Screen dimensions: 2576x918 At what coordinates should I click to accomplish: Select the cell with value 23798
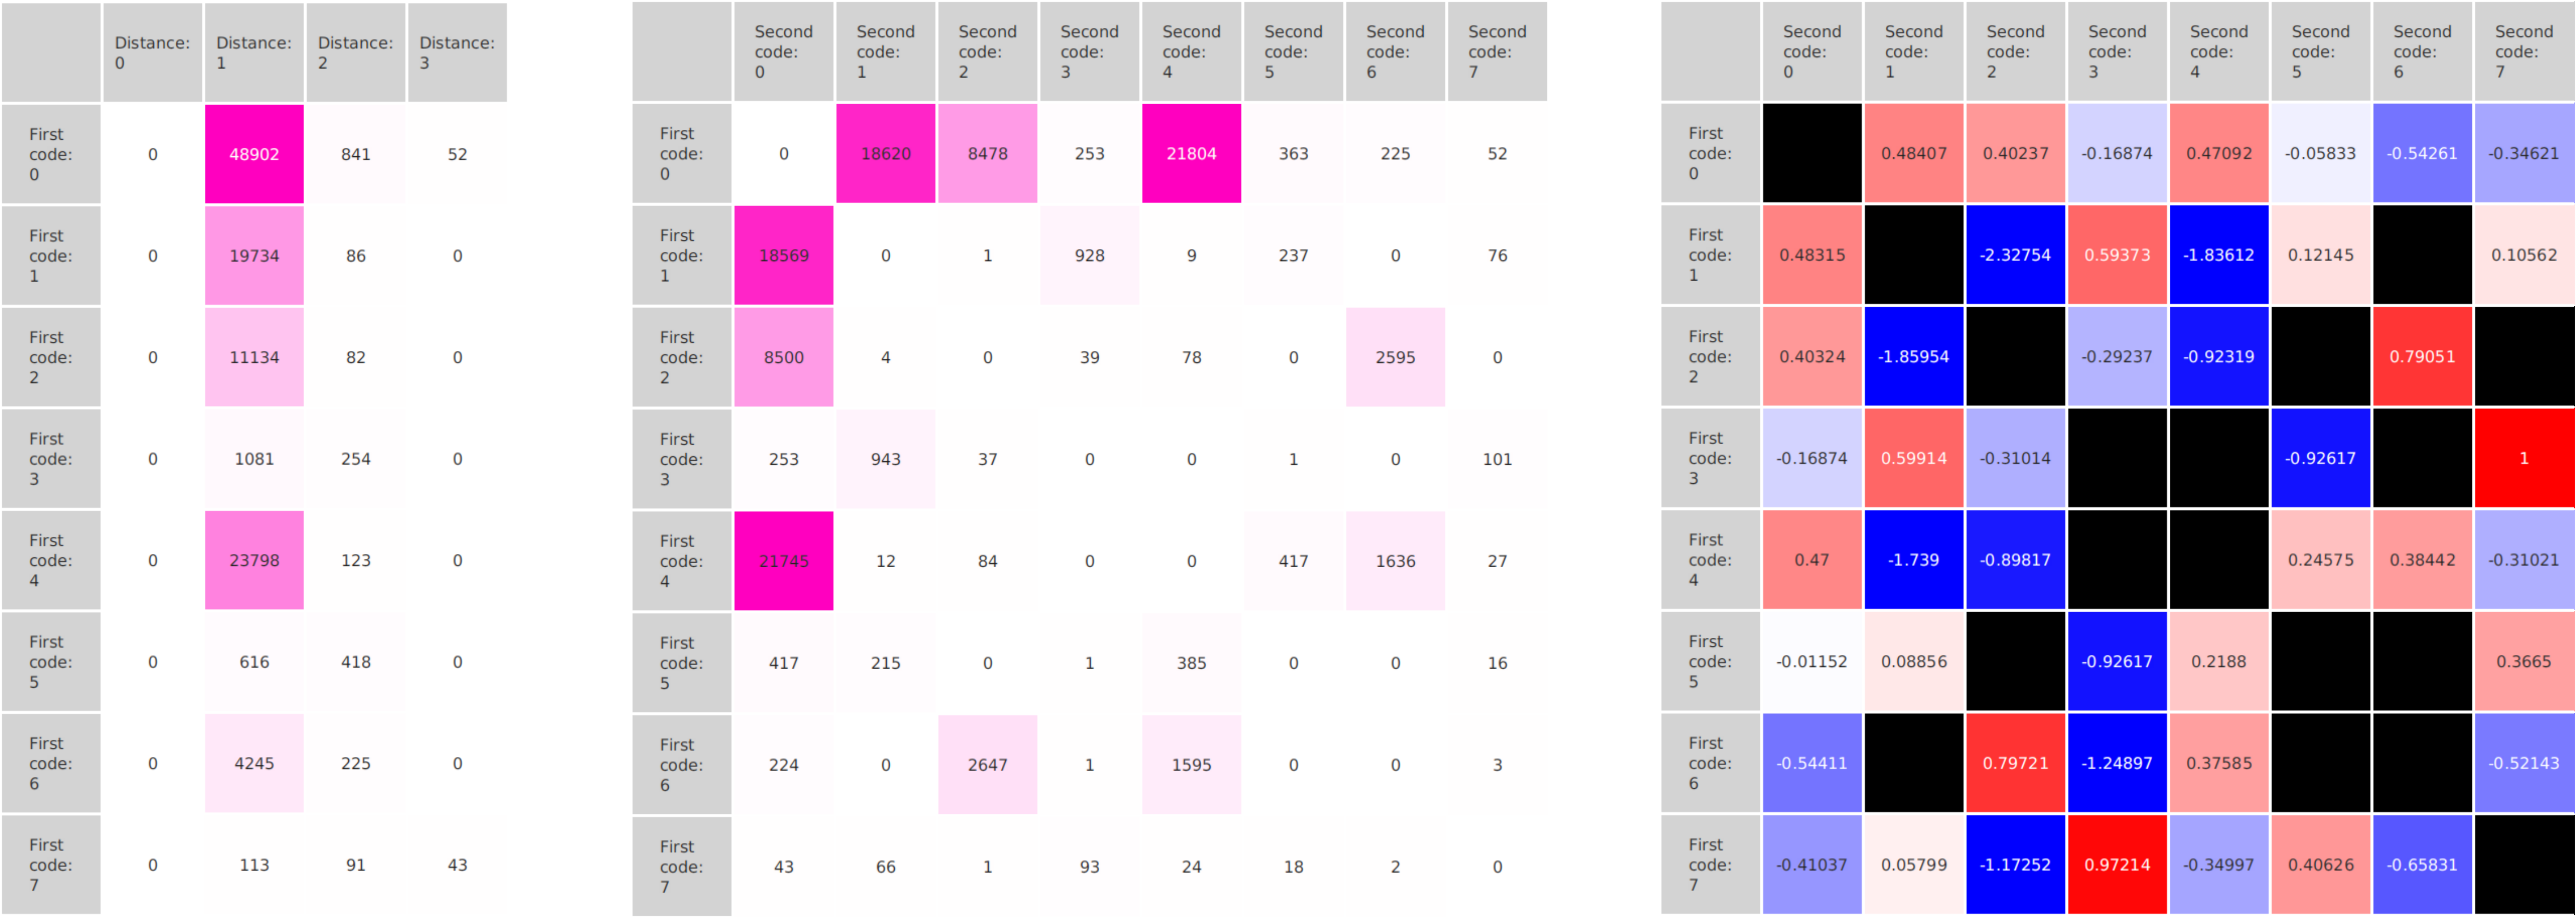point(254,561)
